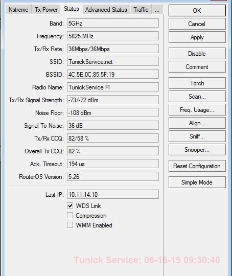Click the Ack. Timeout field 194 us
The height and width of the screenshot is (276, 232).
113,164
